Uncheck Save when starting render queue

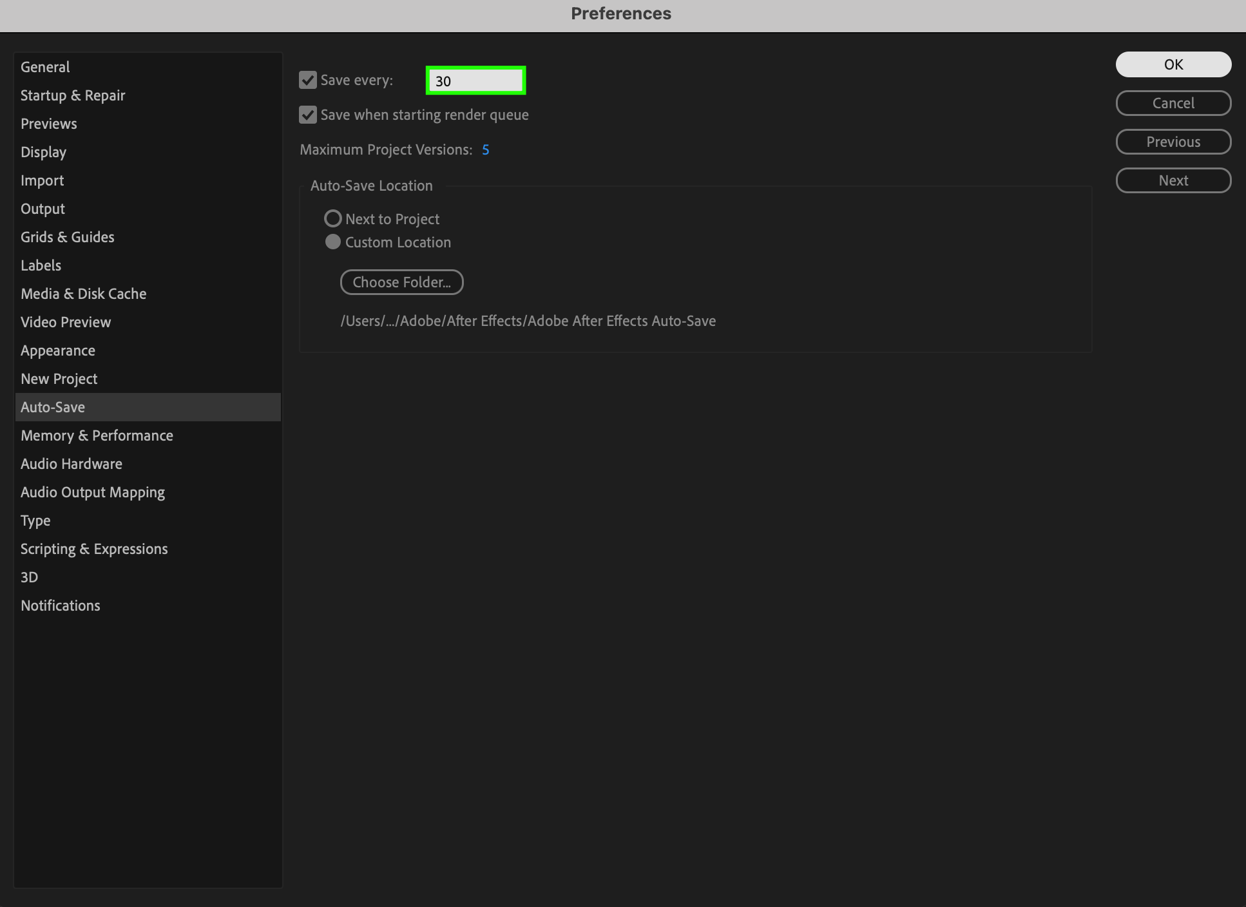(x=308, y=115)
